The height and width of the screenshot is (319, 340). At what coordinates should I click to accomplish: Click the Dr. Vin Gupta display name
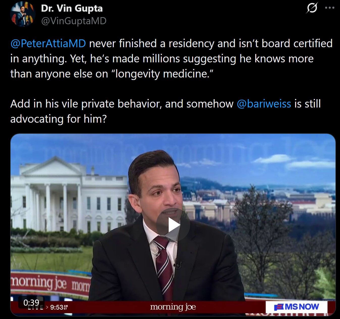click(x=72, y=8)
